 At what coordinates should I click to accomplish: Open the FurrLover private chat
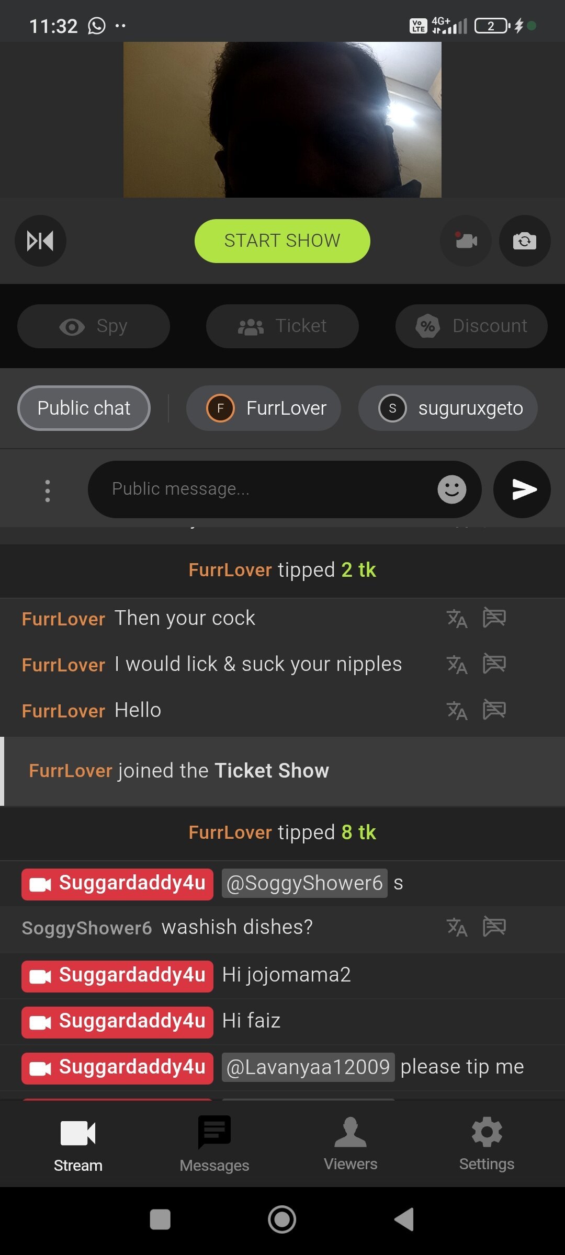click(264, 408)
